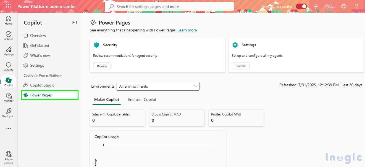The width and height of the screenshot is (365, 167).
Task: Click 'Set up and configure all my agents' text
Action: click(x=257, y=56)
